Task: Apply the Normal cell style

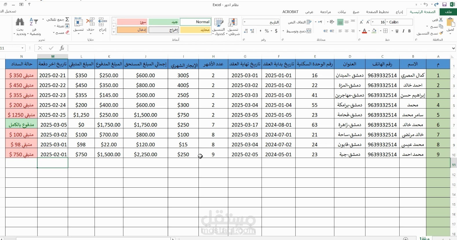Action: 195,22
